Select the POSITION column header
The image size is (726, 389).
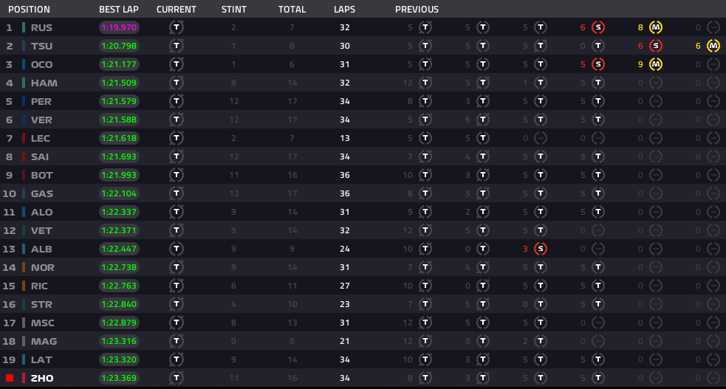[x=29, y=10]
